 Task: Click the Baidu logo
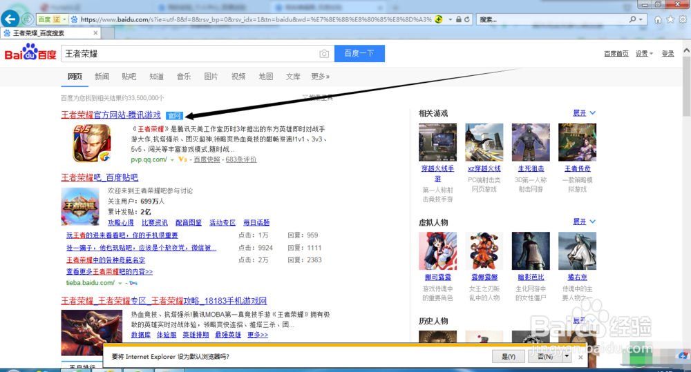pyautogui.click(x=30, y=52)
